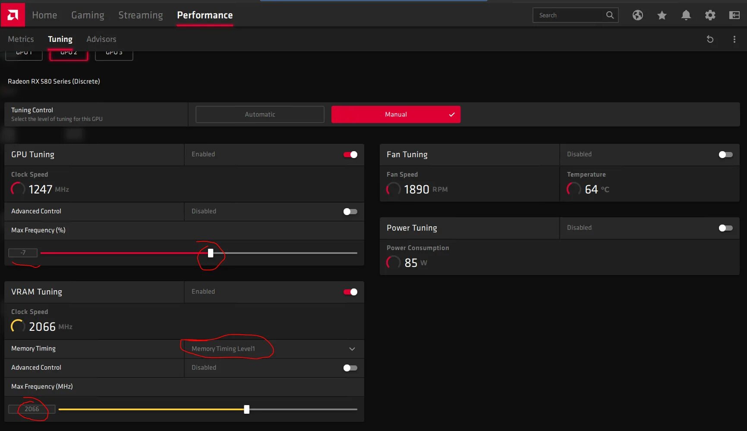Navigate to the Gaming menu
Viewport: 747px width, 431px height.
coord(88,15)
